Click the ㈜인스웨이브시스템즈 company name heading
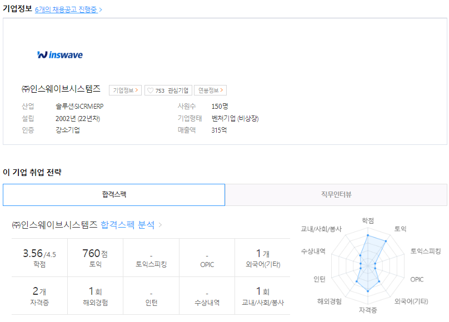The image size is (449, 322). [61, 89]
